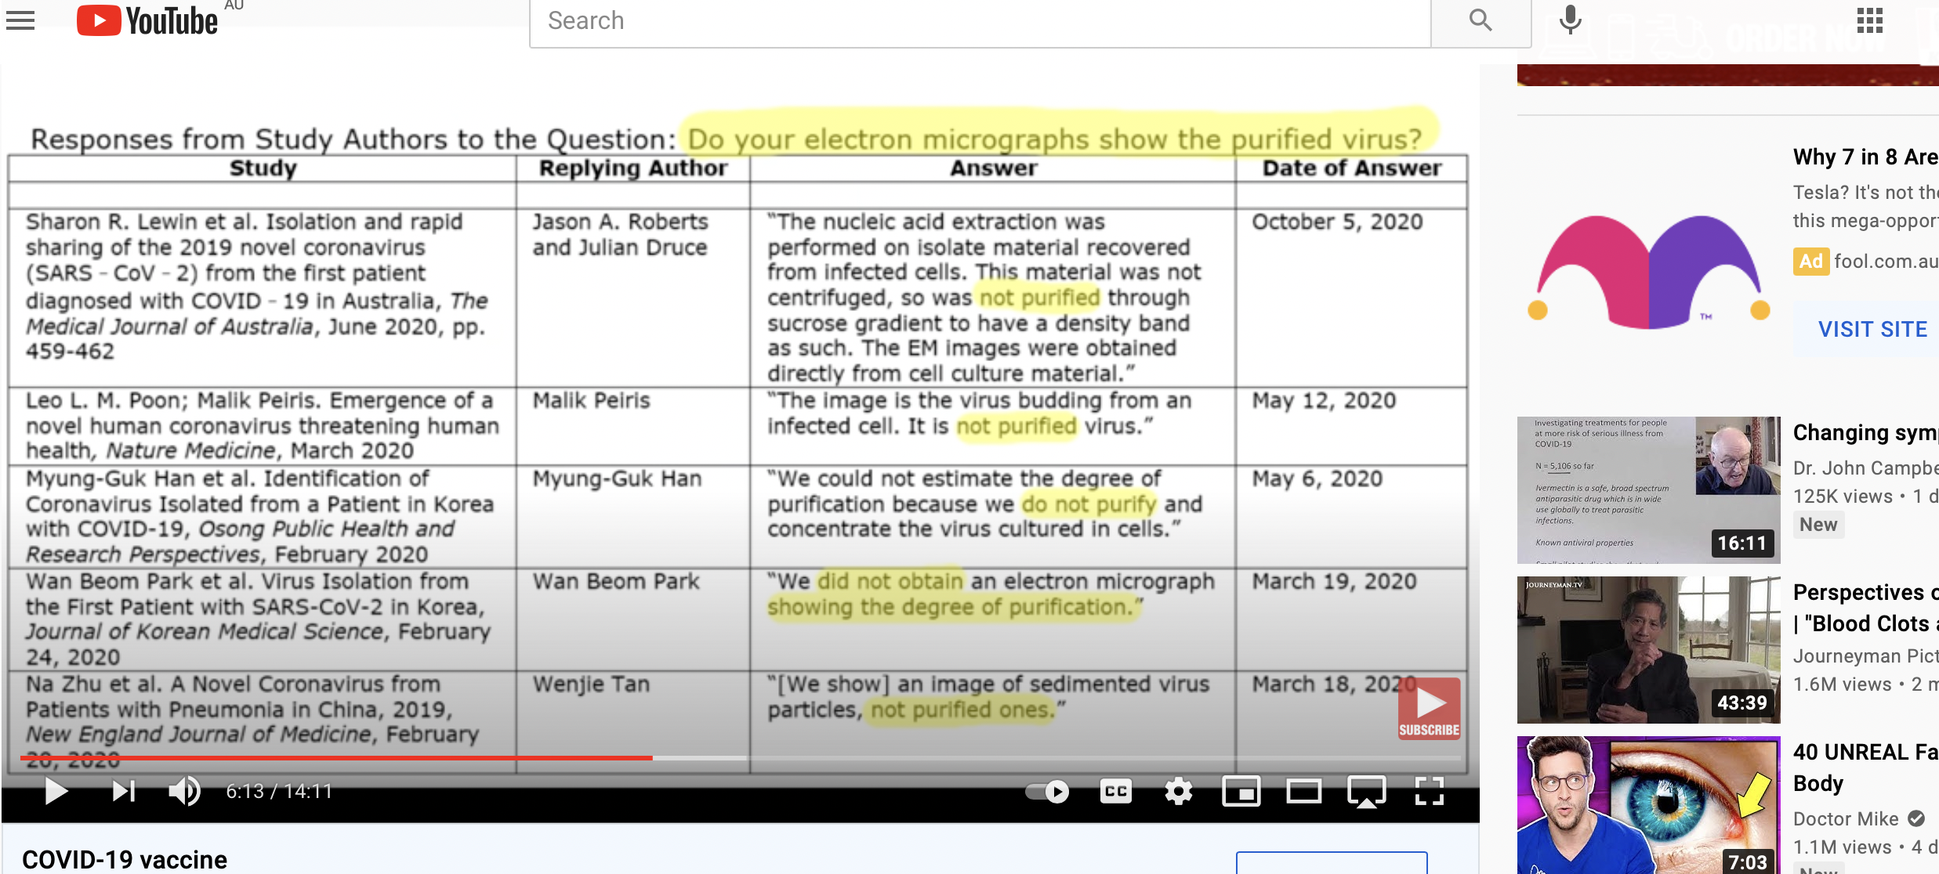
Task: Click the Search input field
Action: [x=980, y=21]
